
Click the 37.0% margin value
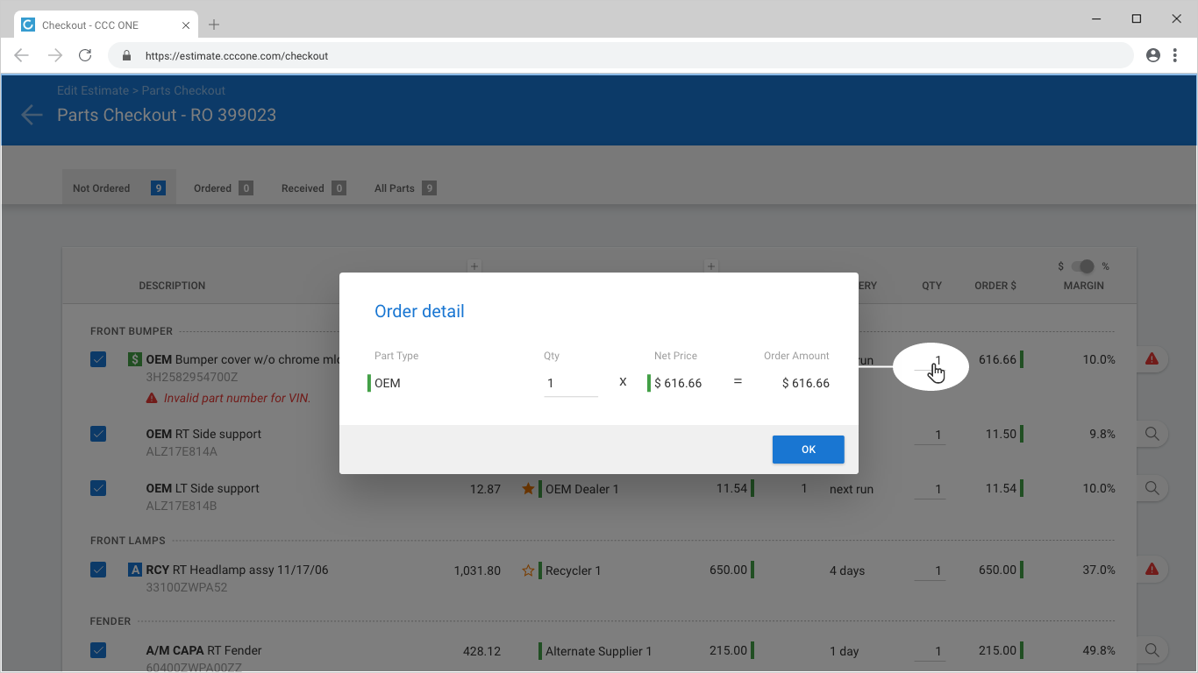[x=1099, y=570]
